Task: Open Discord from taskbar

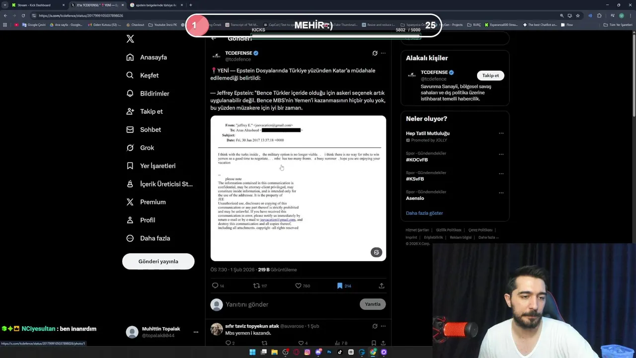Action: pos(318,352)
